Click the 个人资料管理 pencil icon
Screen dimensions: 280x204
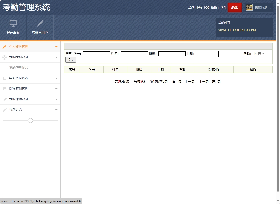(4, 47)
